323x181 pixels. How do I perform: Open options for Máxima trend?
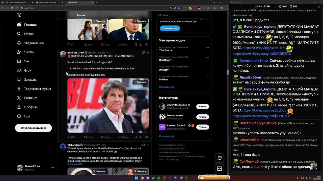[208, 77]
